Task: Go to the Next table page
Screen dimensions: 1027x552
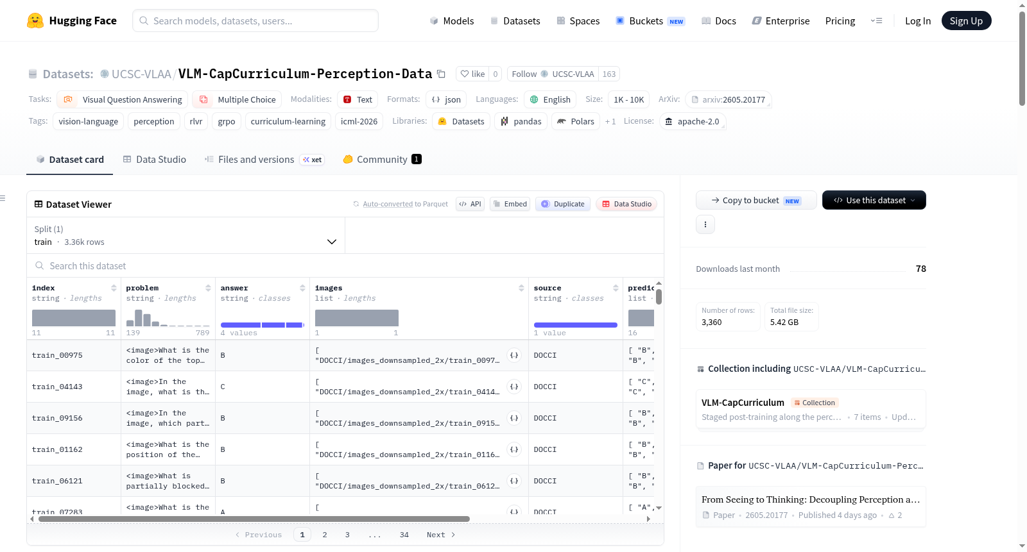Action: [x=441, y=535]
